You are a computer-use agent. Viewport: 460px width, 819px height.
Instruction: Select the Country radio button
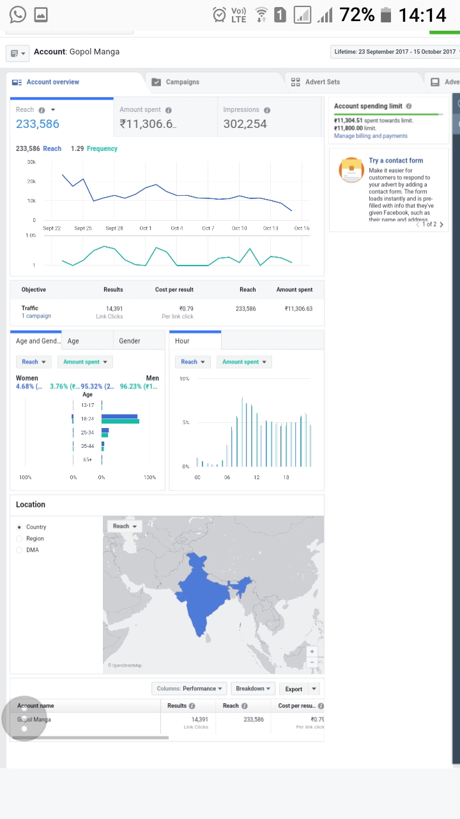[19, 527]
